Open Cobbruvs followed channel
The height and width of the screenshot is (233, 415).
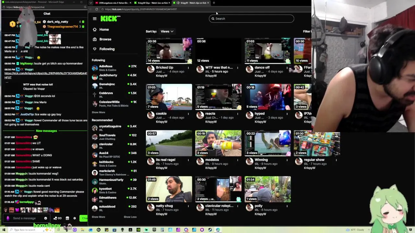point(114,94)
